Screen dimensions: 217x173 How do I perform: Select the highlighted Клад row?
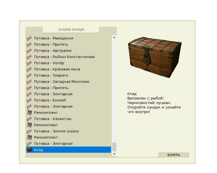[x=69, y=150]
